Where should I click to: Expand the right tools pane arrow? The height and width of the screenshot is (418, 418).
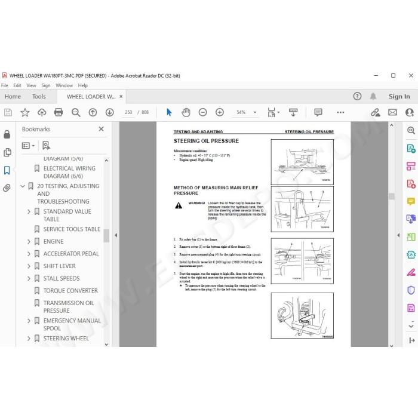click(x=398, y=235)
